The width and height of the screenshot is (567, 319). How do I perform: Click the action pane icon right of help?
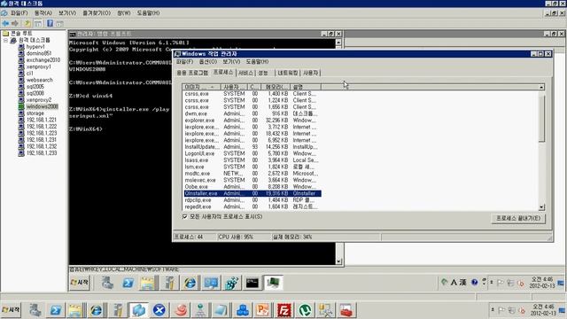coord(59,24)
